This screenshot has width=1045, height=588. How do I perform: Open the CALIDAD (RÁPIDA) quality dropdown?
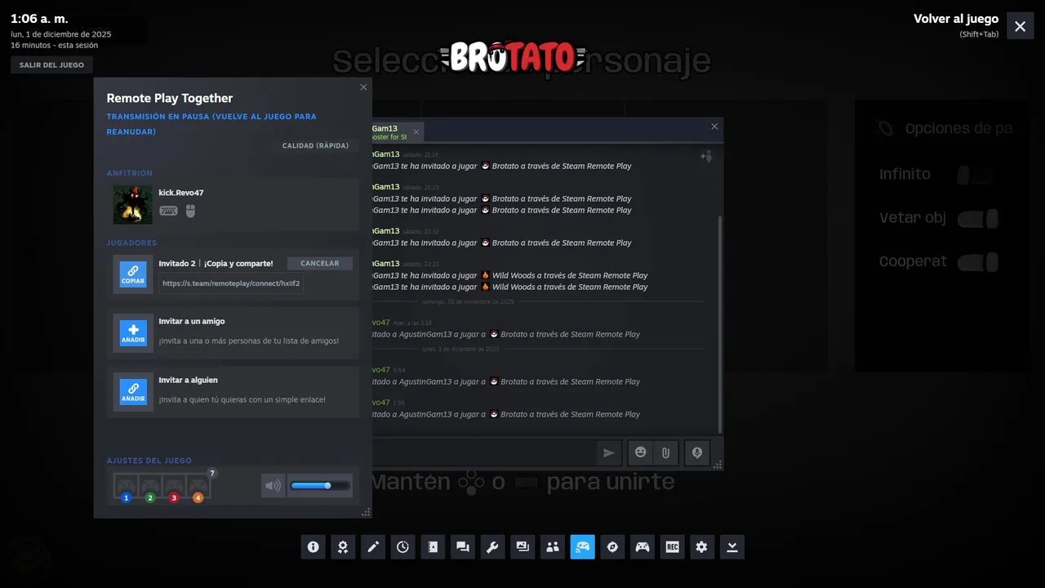click(315, 146)
